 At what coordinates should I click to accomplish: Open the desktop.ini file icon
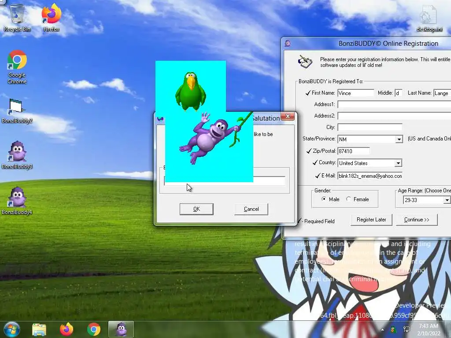[429, 18]
